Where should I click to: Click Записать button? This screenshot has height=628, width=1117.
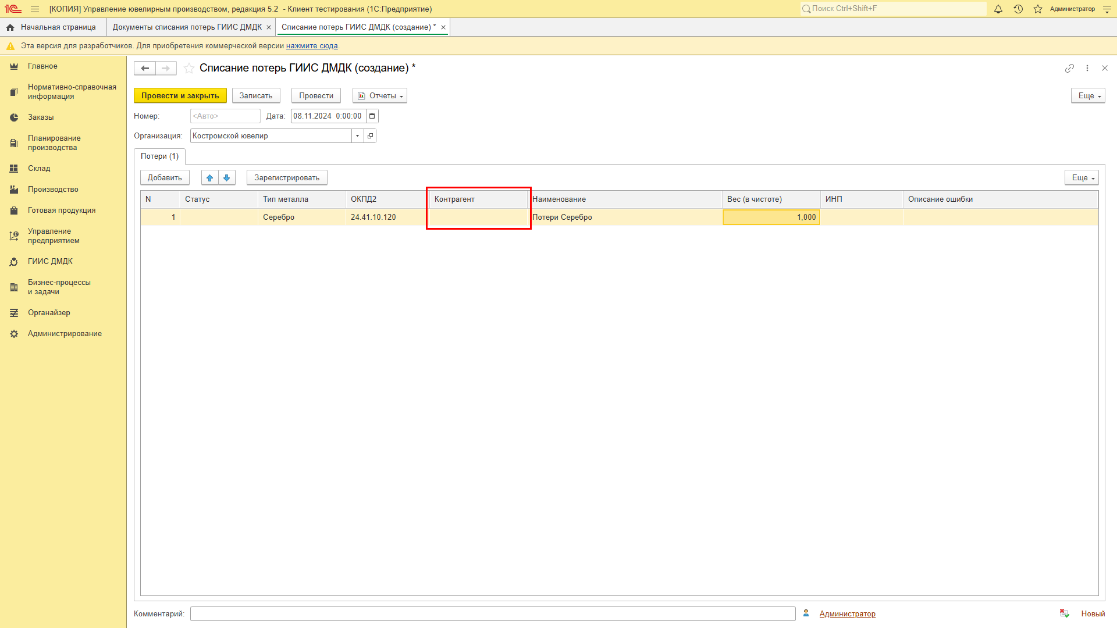coord(256,96)
